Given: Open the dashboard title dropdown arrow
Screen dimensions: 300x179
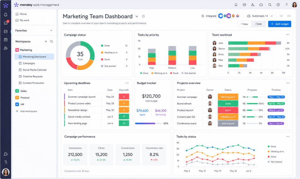Looking at the screenshot, I should click(x=137, y=16).
